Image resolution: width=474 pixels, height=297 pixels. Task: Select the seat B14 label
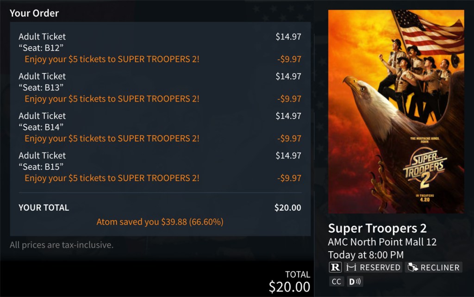tap(41, 127)
